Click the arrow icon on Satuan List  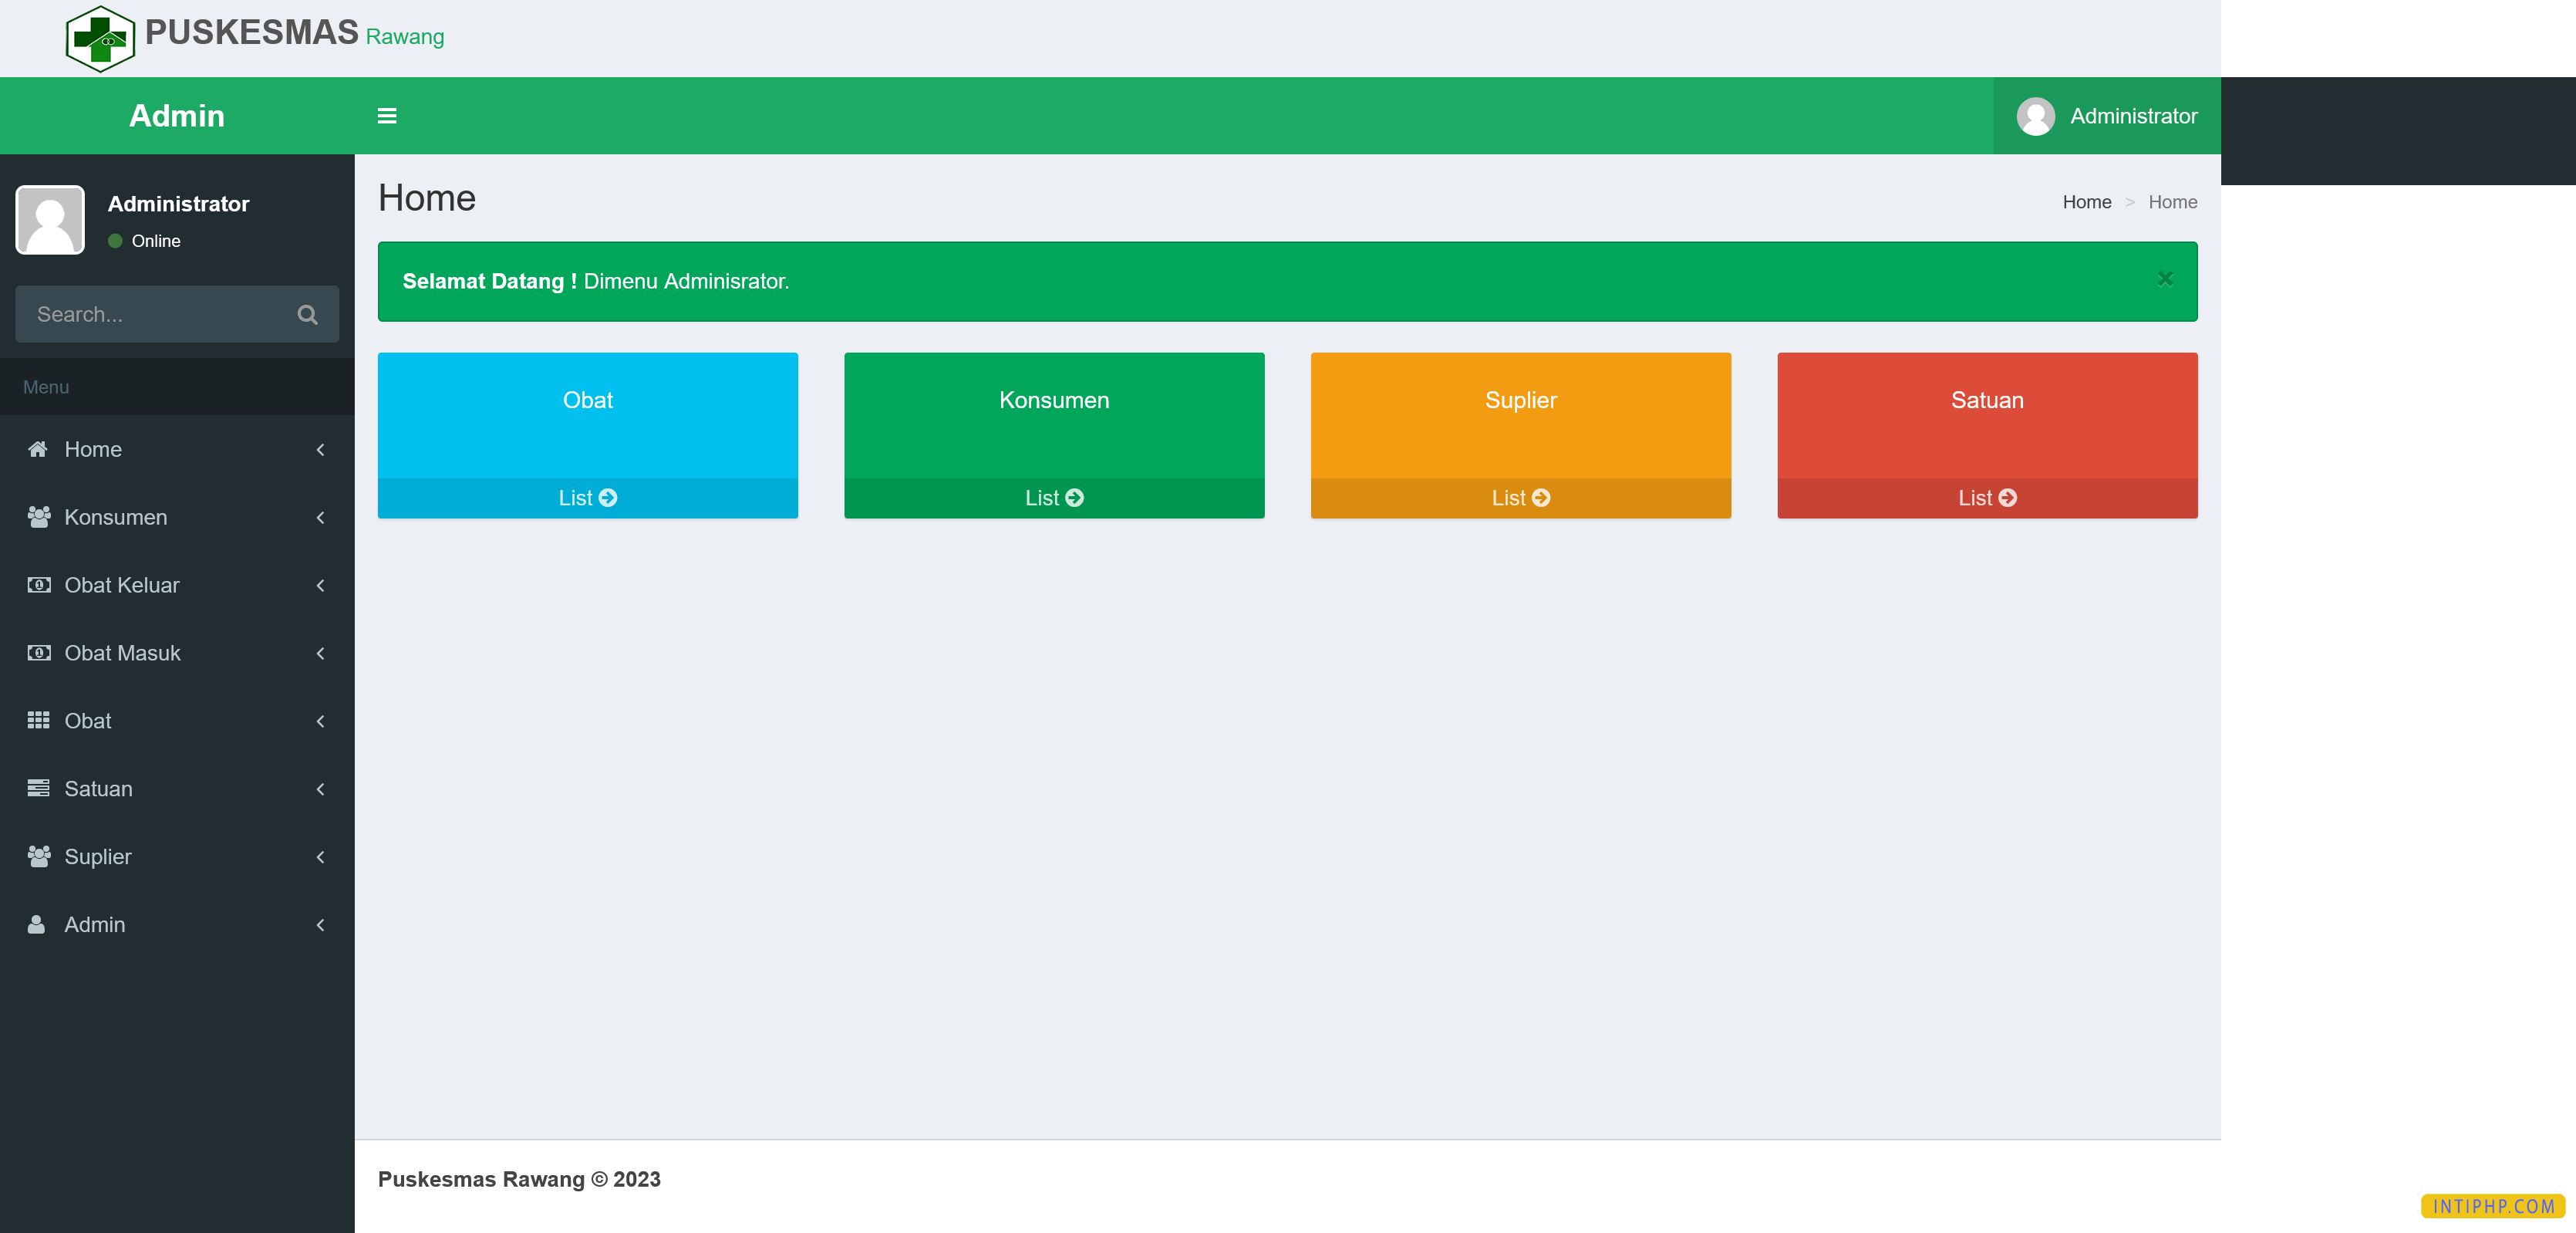[2007, 498]
